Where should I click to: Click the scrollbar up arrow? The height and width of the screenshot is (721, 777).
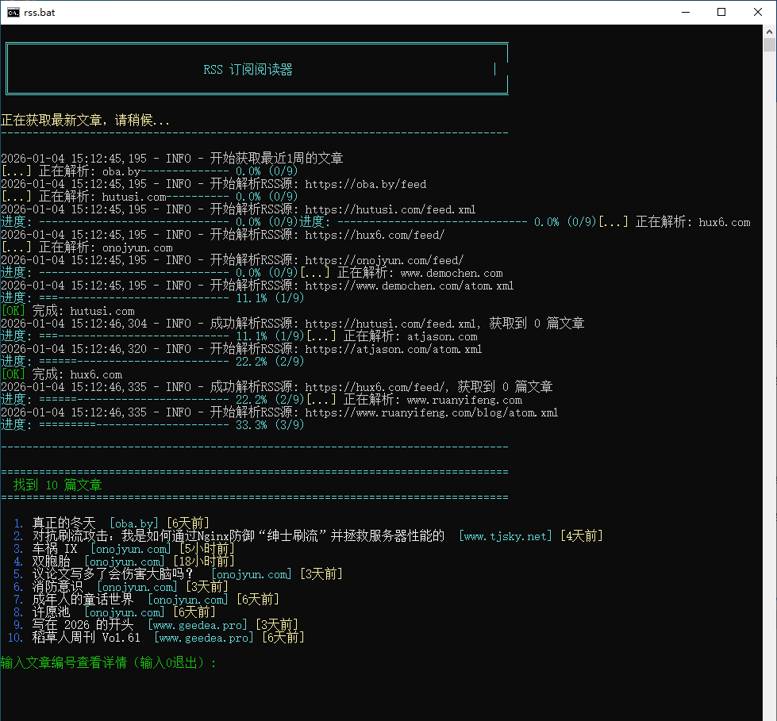(770, 31)
